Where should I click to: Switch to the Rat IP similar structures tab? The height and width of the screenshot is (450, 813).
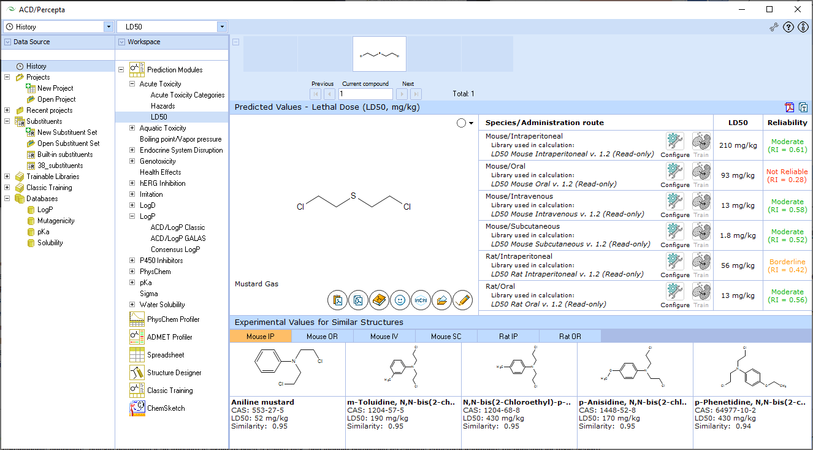(508, 335)
